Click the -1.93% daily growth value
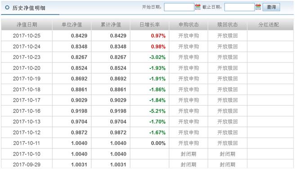 point(157,68)
